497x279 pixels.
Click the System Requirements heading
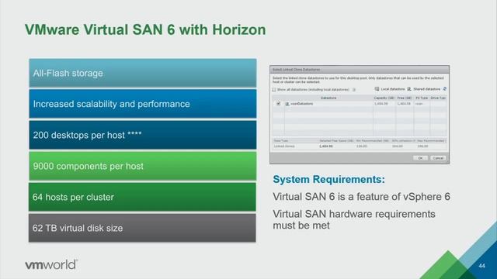click(328, 179)
